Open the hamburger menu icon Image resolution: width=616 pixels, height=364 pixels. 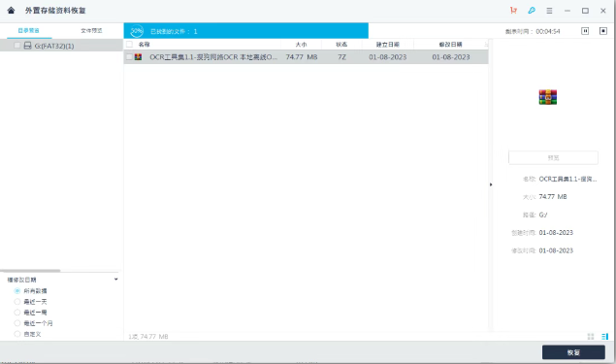tap(549, 11)
